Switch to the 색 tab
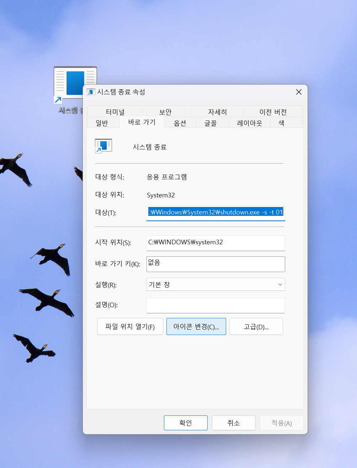The image size is (357, 468). (x=281, y=123)
